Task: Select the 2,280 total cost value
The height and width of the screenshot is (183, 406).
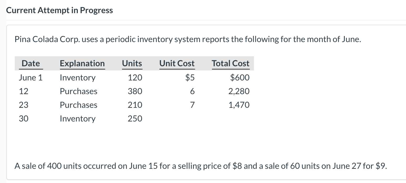Action: coord(239,91)
